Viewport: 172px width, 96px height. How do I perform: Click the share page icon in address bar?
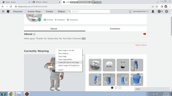(153, 6)
